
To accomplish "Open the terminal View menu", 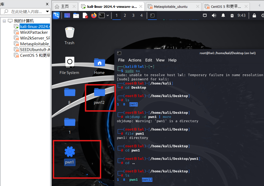I will [160, 60].
